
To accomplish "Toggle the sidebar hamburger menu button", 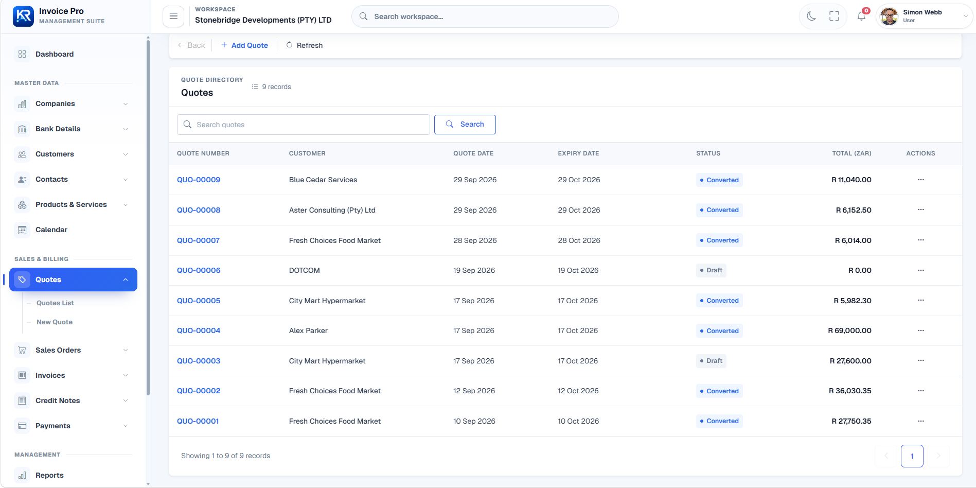I will [x=173, y=16].
